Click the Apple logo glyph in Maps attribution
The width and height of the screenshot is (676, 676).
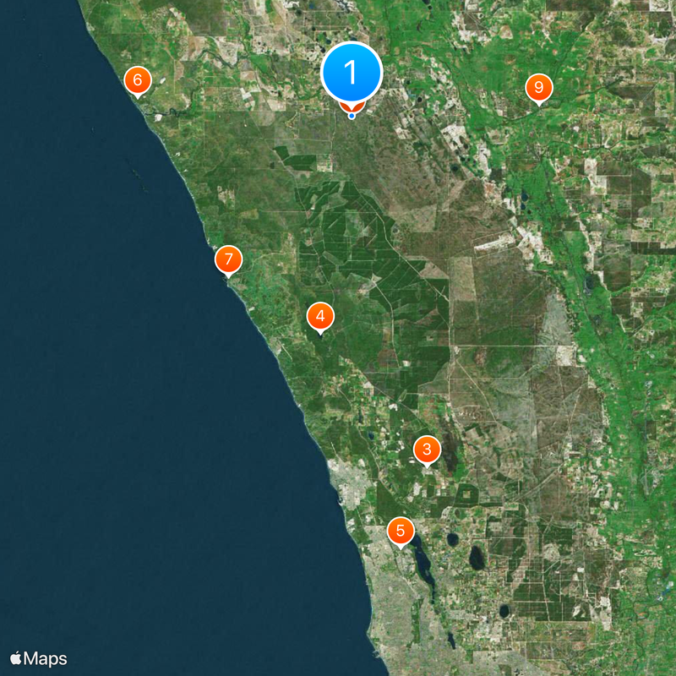pyautogui.click(x=15, y=658)
